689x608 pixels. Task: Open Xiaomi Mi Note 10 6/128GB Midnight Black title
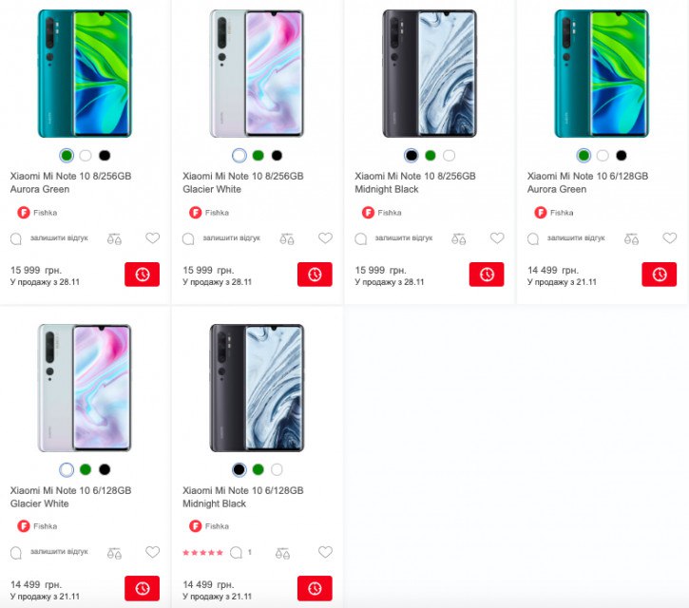pyautogui.click(x=243, y=497)
